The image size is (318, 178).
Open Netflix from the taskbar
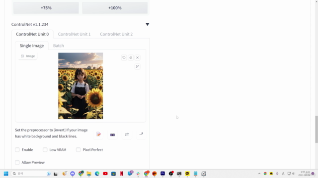tap(121, 174)
